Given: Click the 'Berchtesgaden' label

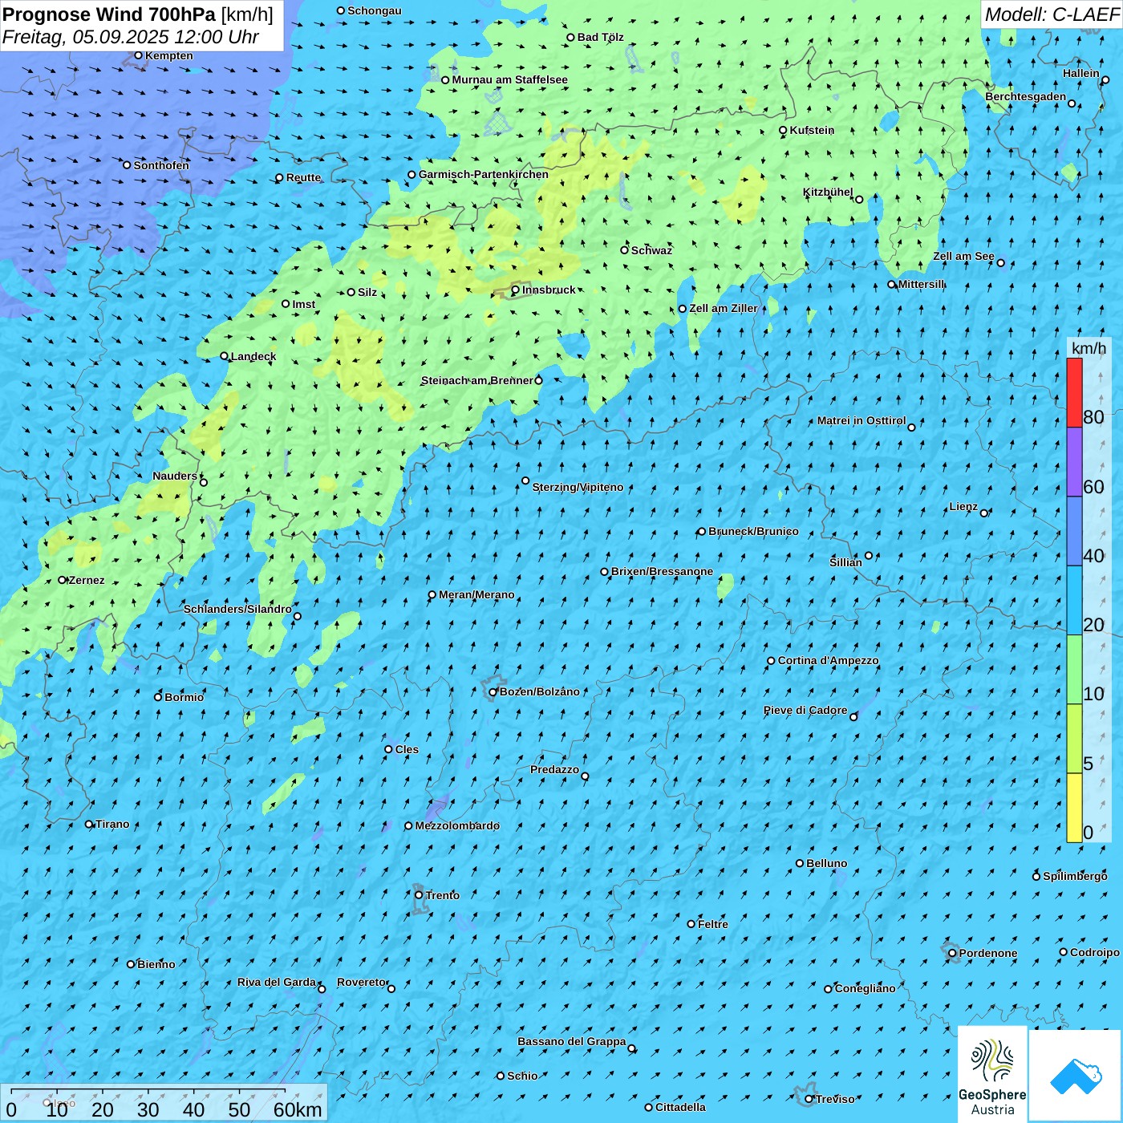Looking at the screenshot, I should [1026, 96].
